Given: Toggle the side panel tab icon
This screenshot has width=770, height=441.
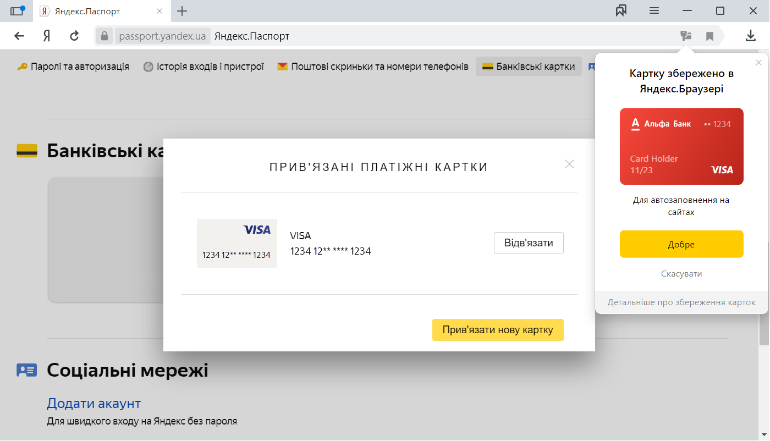Looking at the screenshot, I should click(x=18, y=10).
